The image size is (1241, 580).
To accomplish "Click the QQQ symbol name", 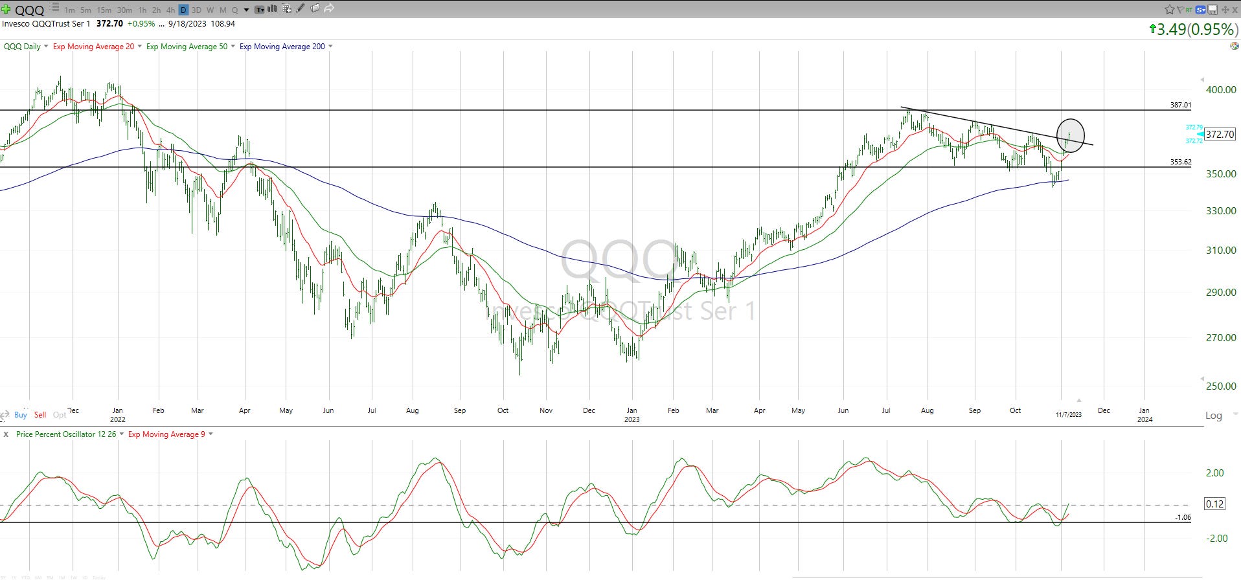I will [x=29, y=10].
